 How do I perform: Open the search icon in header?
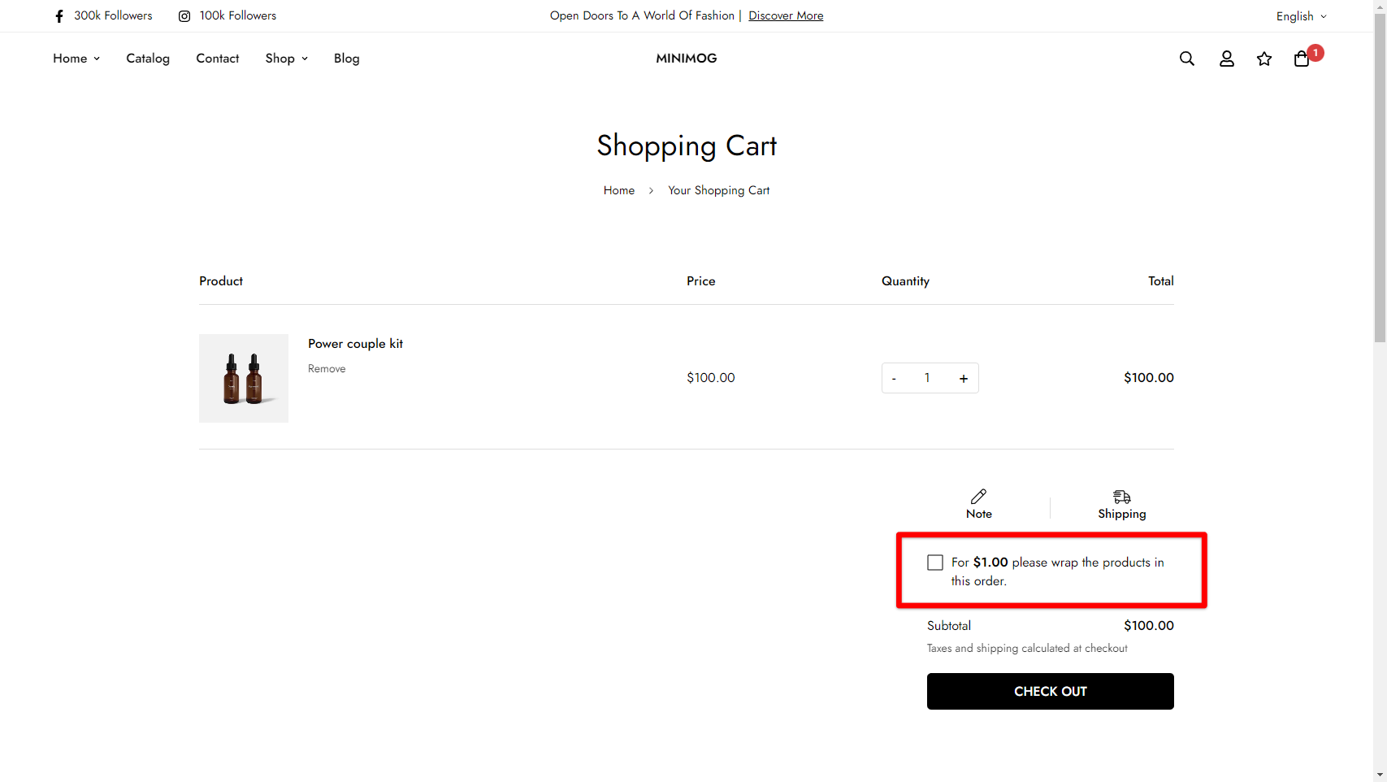(x=1186, y=59)
